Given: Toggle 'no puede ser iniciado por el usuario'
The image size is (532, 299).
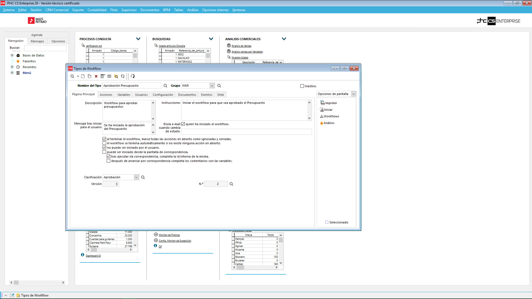Looking at the screenshot, I should [104, 148].
